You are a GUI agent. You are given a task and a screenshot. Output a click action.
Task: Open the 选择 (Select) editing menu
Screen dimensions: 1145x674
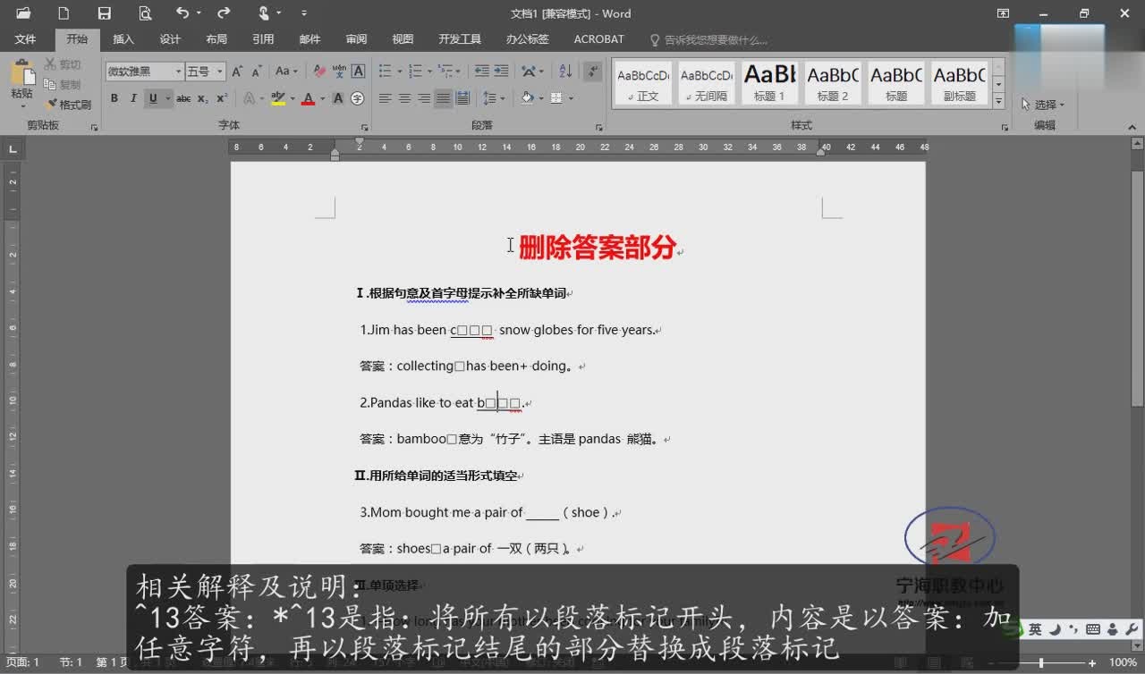point(1043,105)
